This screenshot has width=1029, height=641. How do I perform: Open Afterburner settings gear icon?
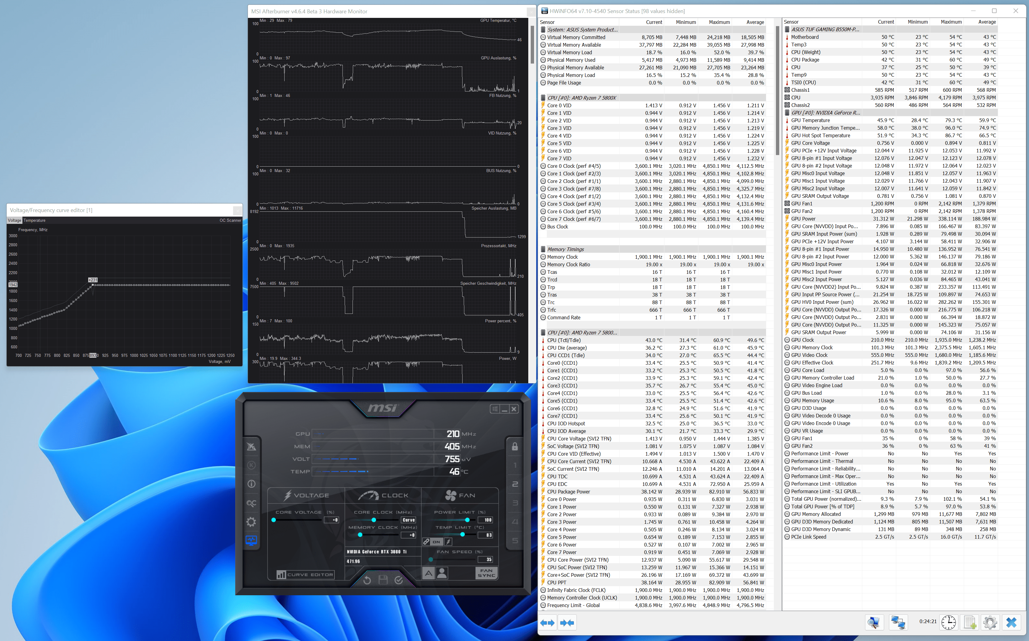[251, 522]
